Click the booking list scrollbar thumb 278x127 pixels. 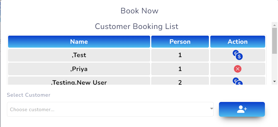click(x=274, y=40)
